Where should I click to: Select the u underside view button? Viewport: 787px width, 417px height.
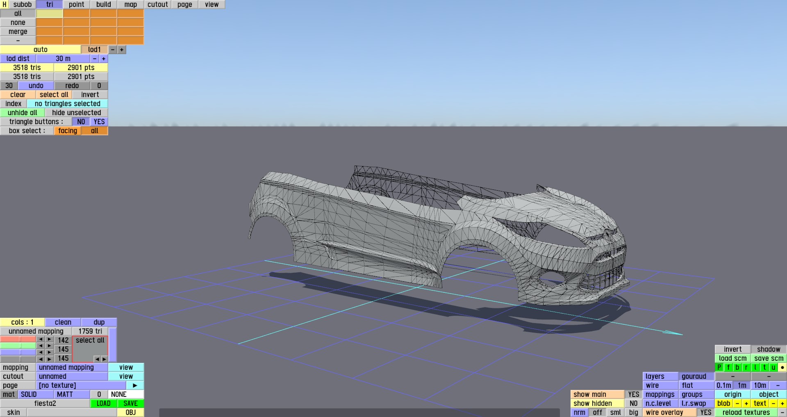[x=773, y=367]
